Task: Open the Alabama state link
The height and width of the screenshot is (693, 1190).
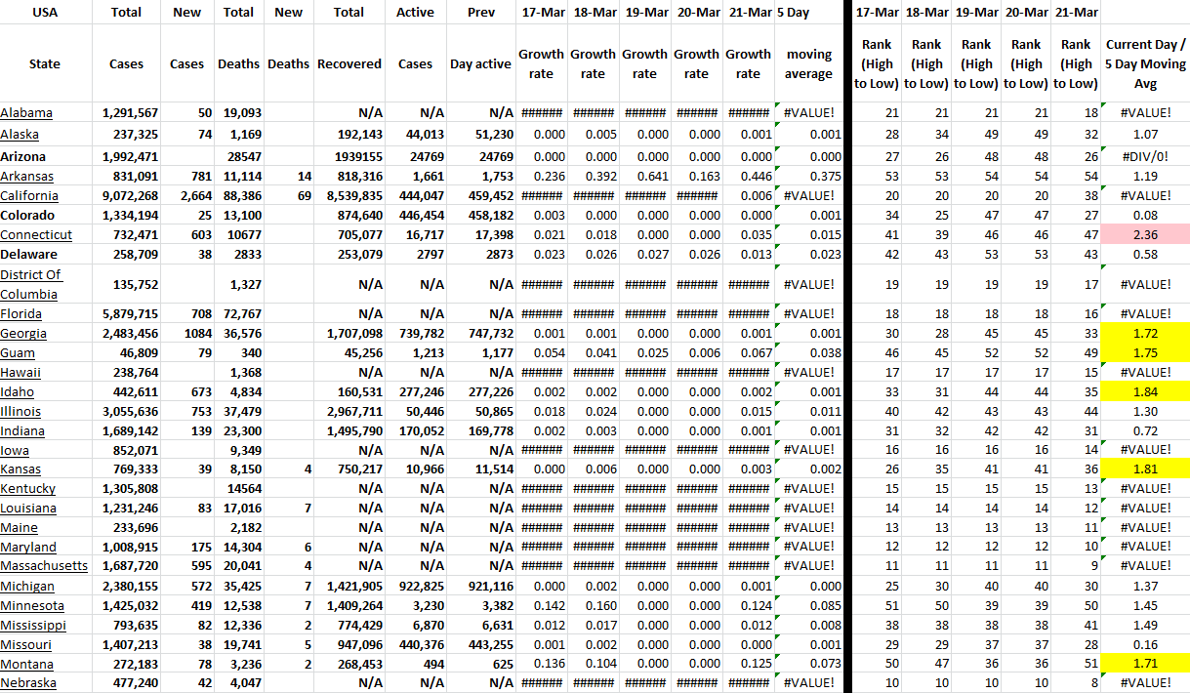Action: point(26,113)
